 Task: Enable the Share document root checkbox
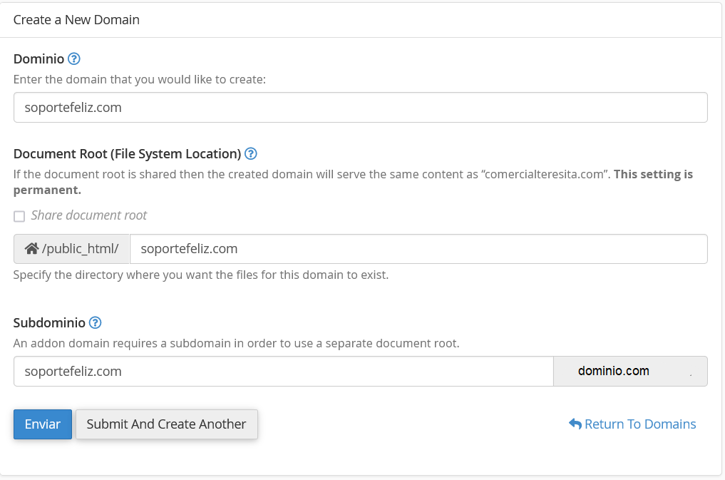pos(19,216)
